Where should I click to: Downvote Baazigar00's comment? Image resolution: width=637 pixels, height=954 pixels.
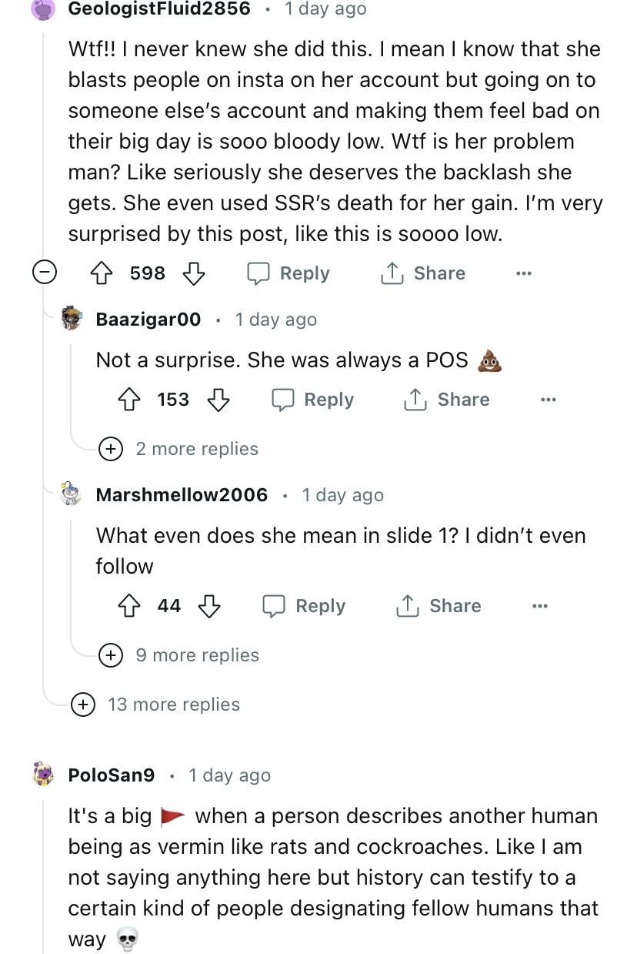click(218, 400)
